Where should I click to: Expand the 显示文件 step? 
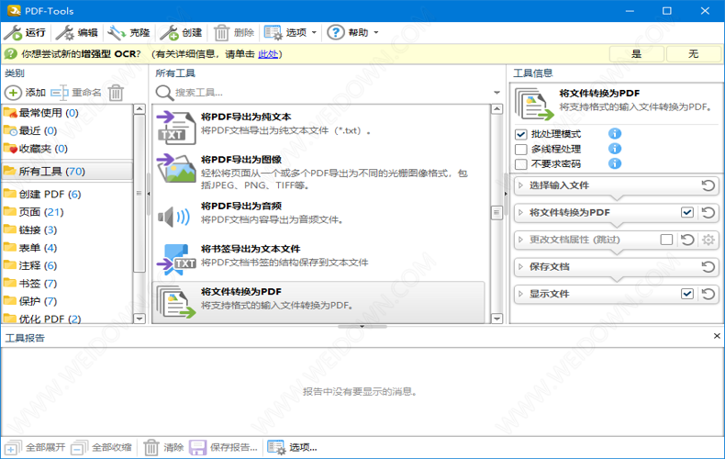(520, 294)
